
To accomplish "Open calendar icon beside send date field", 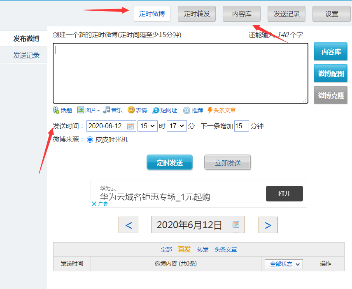I will click(x=130, y=126).
